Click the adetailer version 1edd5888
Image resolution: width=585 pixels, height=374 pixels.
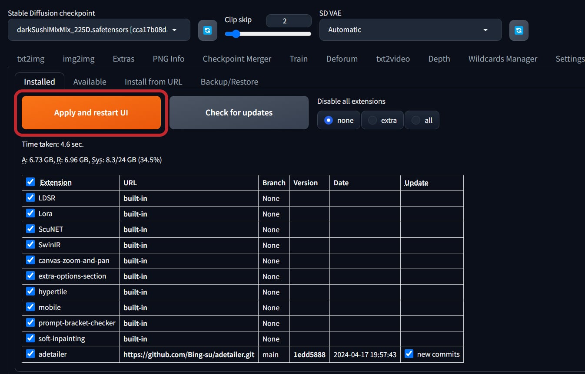(309, 354)
